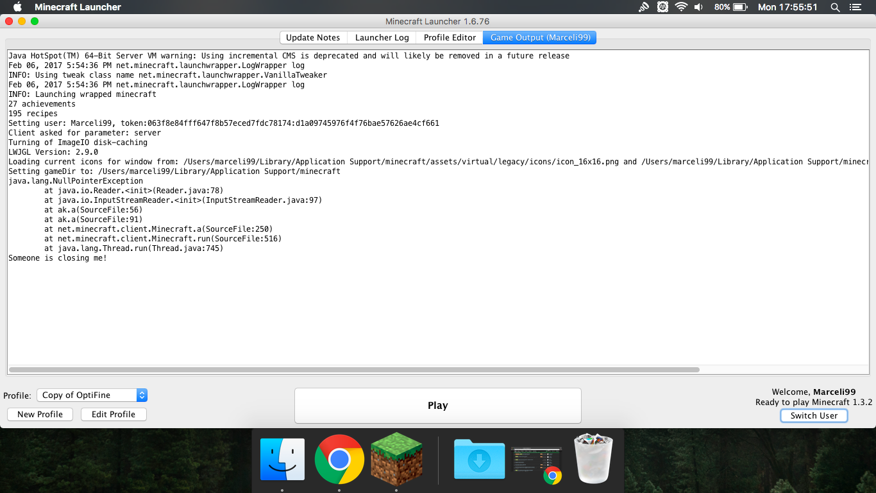Image resolution: width=876 pixels, height=493 pixels.
Task: Click the satellite-dish icon in the menu bar
Action: tap(644, 7)
